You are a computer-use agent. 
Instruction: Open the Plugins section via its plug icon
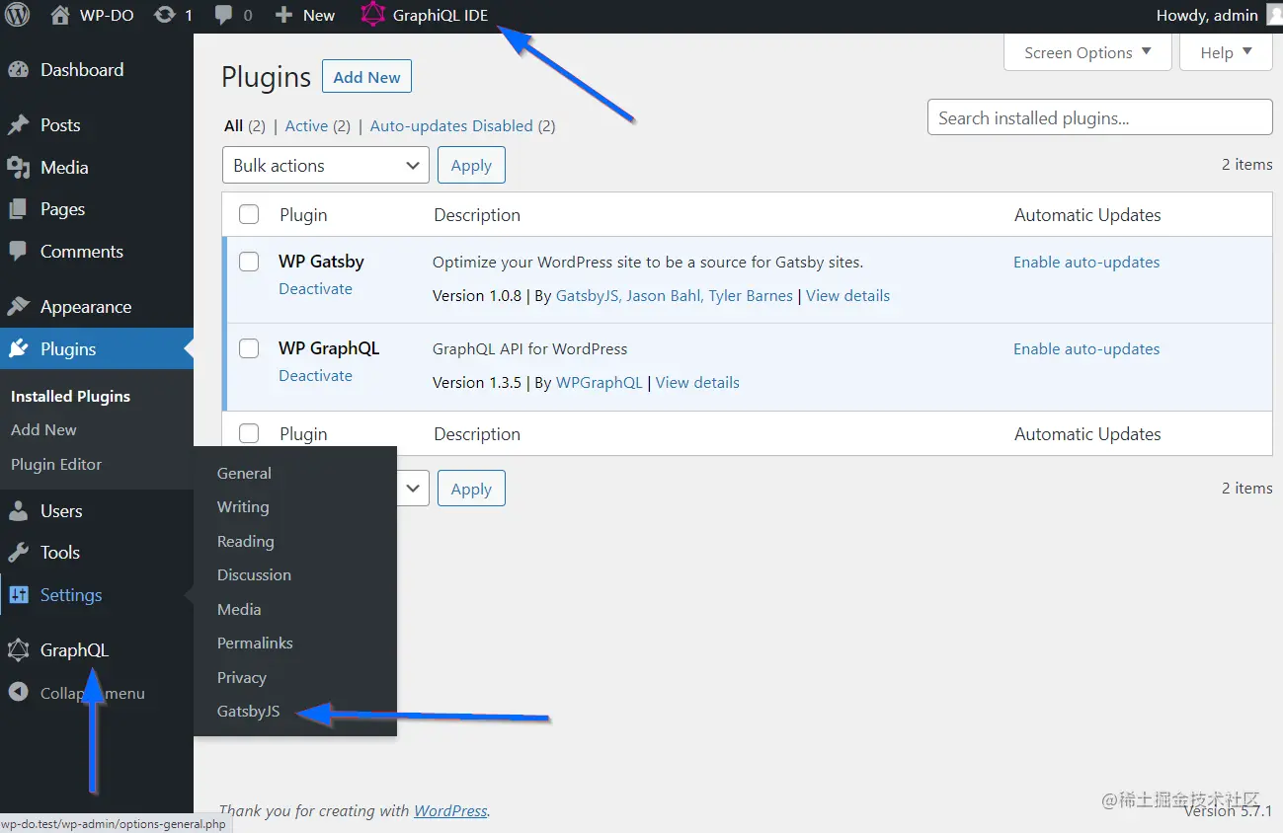(x=24, y=348)
